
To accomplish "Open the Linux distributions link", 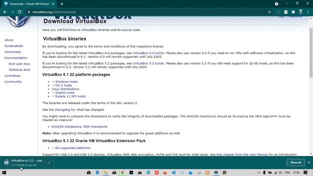I will [65, 89].
